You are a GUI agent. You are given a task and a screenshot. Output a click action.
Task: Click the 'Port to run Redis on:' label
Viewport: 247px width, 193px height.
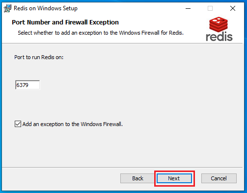click(x=39, y=57)
